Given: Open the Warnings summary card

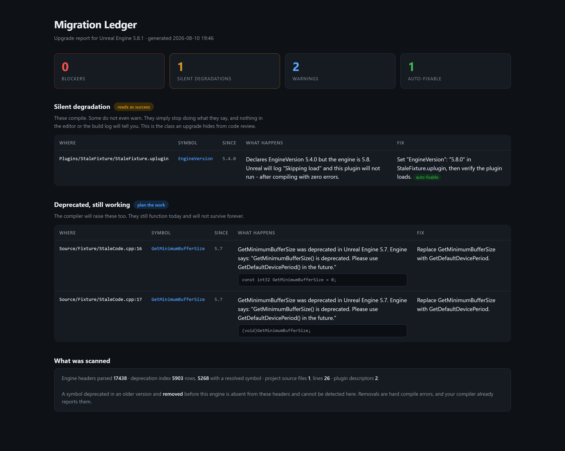Looking at the screenshot, I should click(x=340, y=71).
